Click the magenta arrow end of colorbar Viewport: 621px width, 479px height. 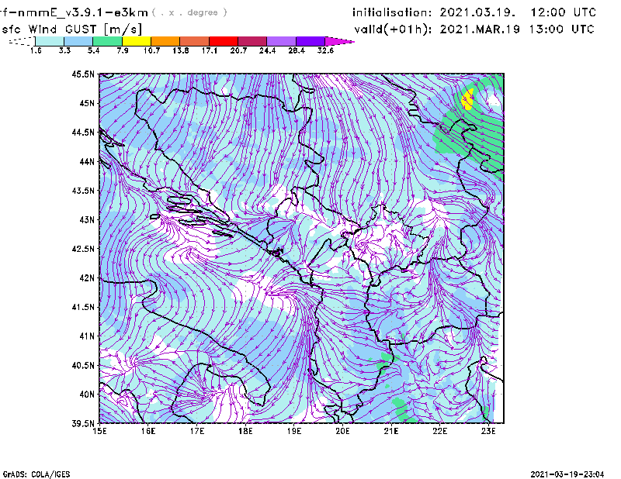(x=339, y=41)
